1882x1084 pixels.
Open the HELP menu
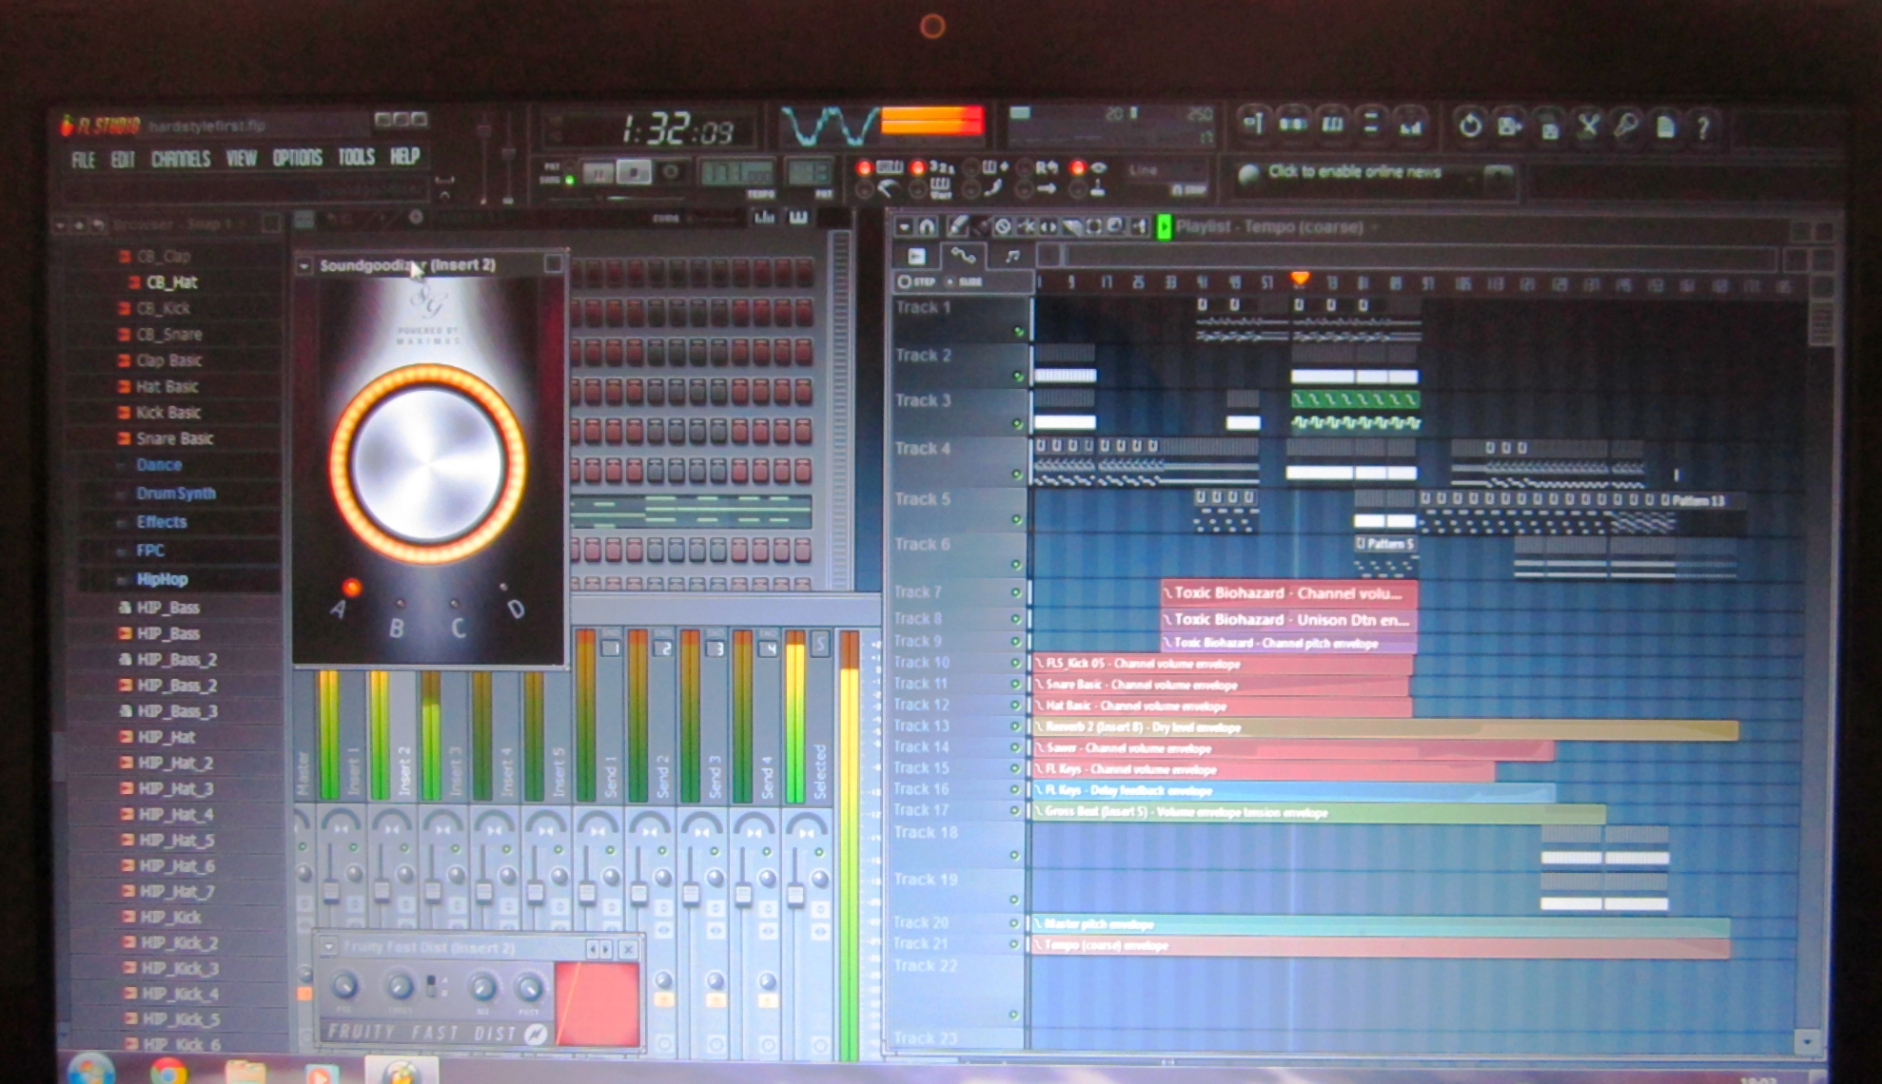[x=405, y=156]
